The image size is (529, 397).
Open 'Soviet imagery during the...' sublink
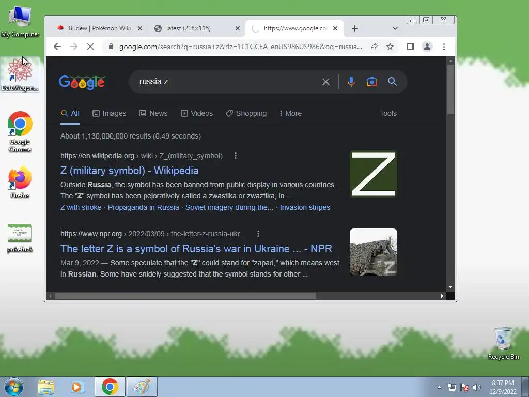point(229,207)
